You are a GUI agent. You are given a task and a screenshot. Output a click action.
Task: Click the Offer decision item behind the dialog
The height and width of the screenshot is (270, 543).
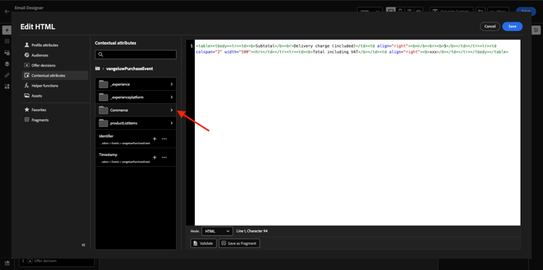(x=56, y=261)
